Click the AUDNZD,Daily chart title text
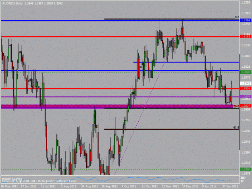This screenshot has width=252, height=189. [12, 3]
